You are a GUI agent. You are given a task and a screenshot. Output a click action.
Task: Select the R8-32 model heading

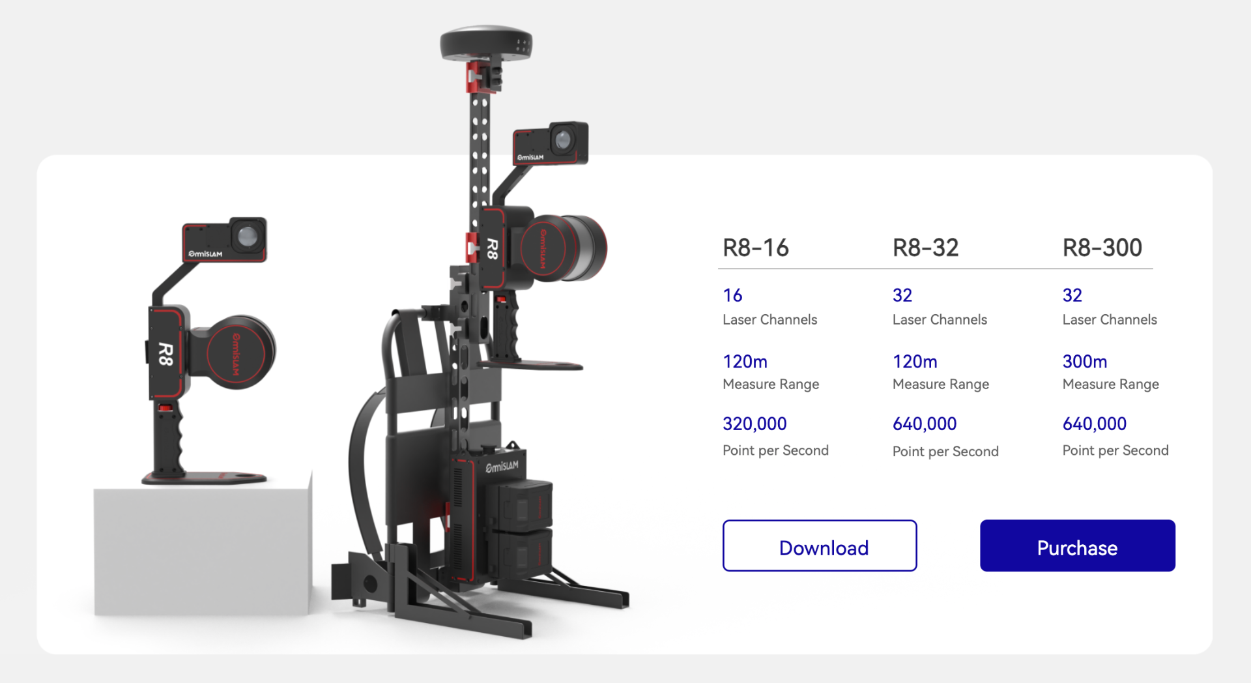click(x=925, y=248)
